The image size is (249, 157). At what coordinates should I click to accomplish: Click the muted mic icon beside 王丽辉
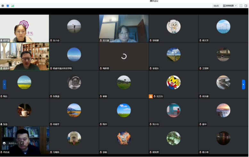200,68
